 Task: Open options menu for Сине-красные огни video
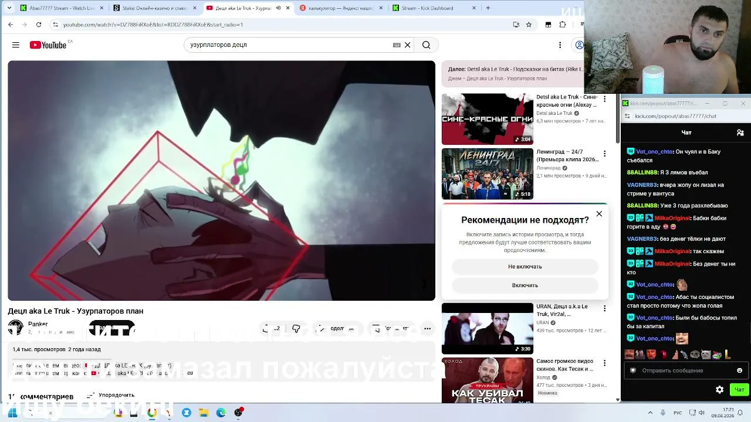[605, 99]
